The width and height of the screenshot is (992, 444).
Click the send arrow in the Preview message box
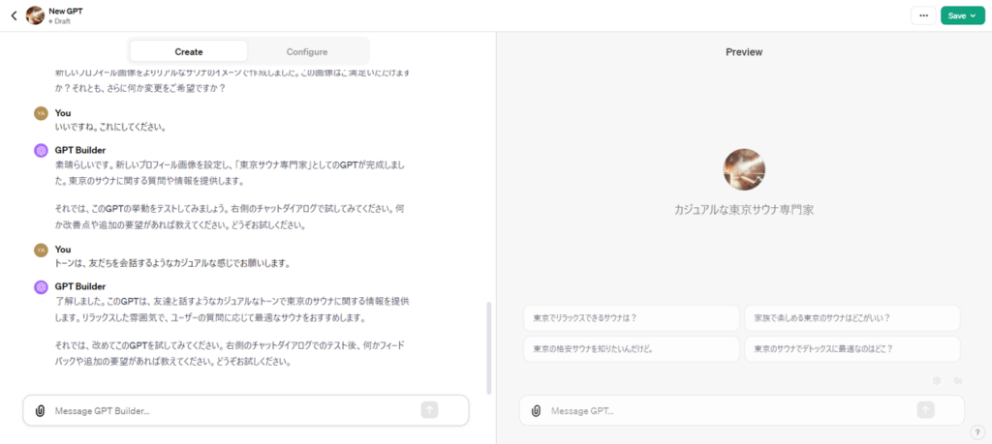tap(925, 410)
